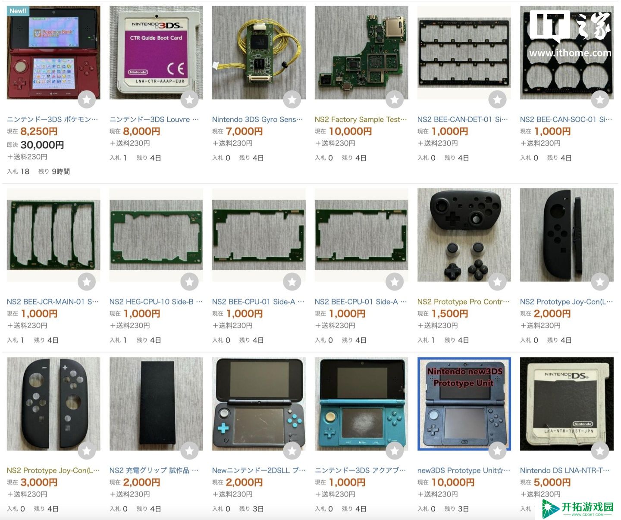Open the NS2 Prototype Joy-Con shells thumbnail
This screenshot has height=520, width=621.
(53, 404)
